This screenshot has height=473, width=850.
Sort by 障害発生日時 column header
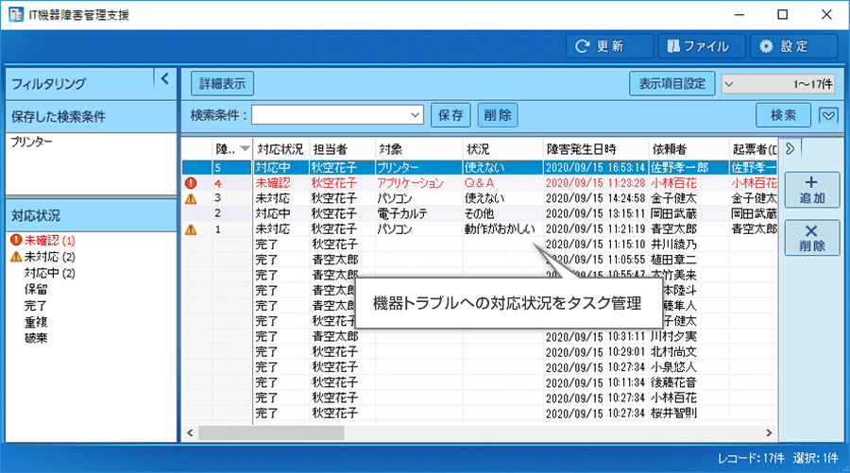pyautogui.click(x=596, y=149)
